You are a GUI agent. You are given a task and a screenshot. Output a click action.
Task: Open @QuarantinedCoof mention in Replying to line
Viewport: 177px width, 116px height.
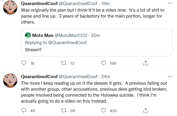[67, 43]
